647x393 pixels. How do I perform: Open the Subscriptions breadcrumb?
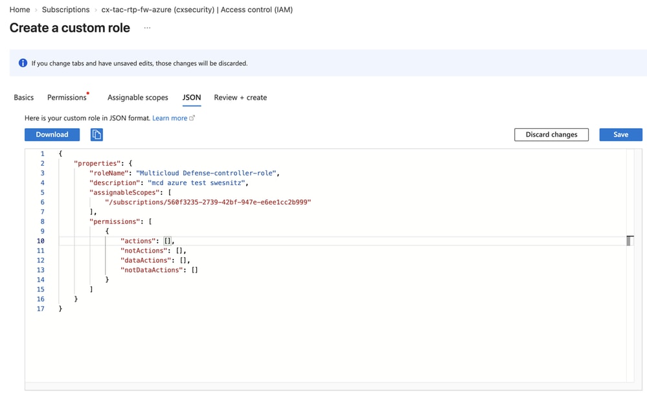click(x=65, y=10)
